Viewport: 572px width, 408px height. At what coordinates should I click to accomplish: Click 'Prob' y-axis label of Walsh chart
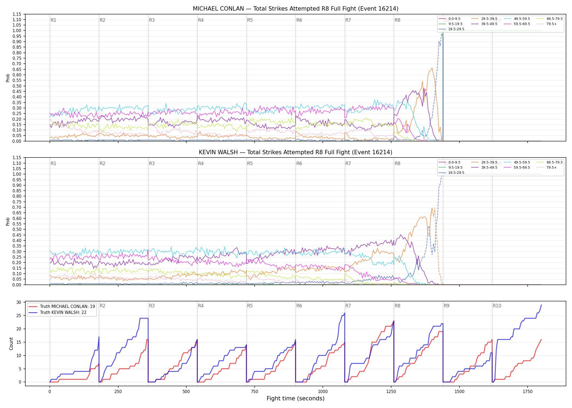click(8, 221)
